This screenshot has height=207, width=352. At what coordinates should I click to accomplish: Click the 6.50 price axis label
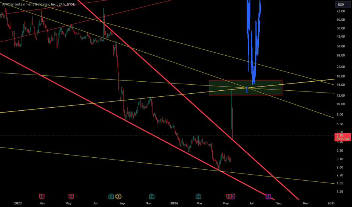340,124
